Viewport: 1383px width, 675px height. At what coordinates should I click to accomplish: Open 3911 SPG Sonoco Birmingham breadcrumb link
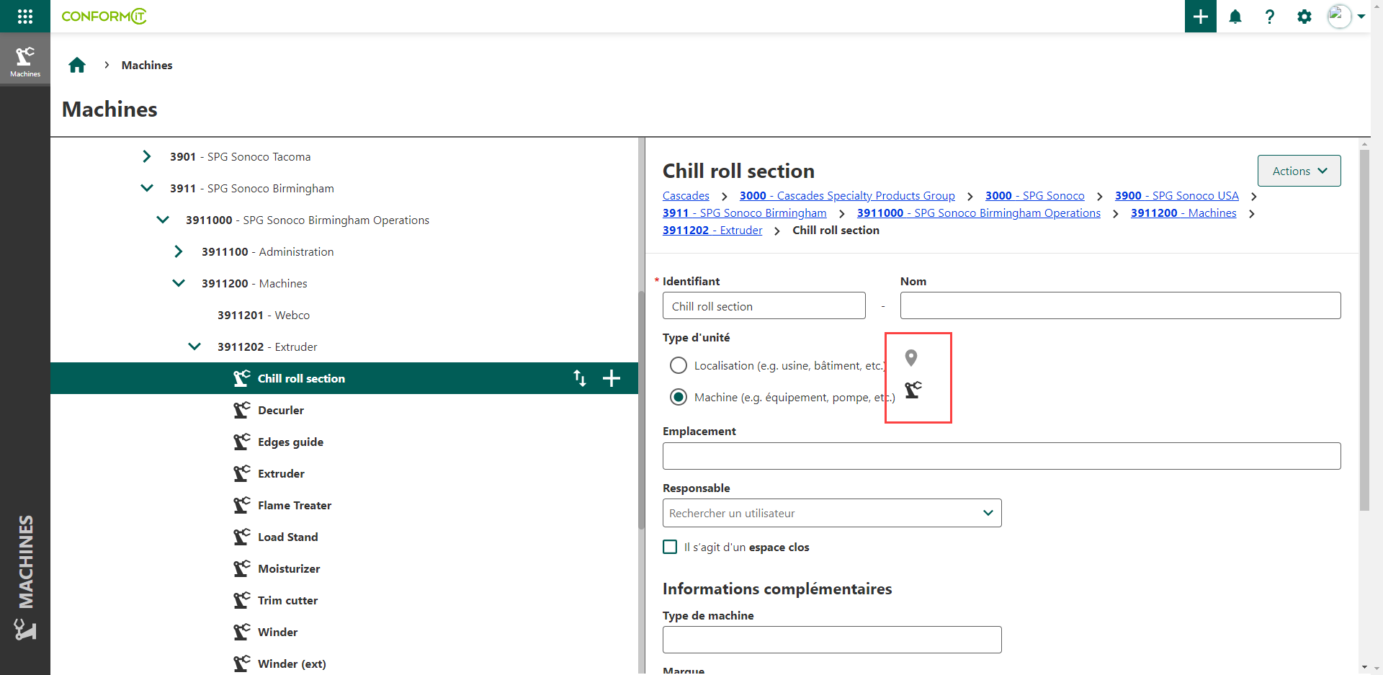pyautogui.click(x=745, y=213)
